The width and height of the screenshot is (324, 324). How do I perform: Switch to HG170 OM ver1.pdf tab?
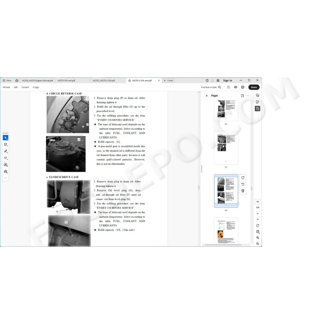pos(66,81)
